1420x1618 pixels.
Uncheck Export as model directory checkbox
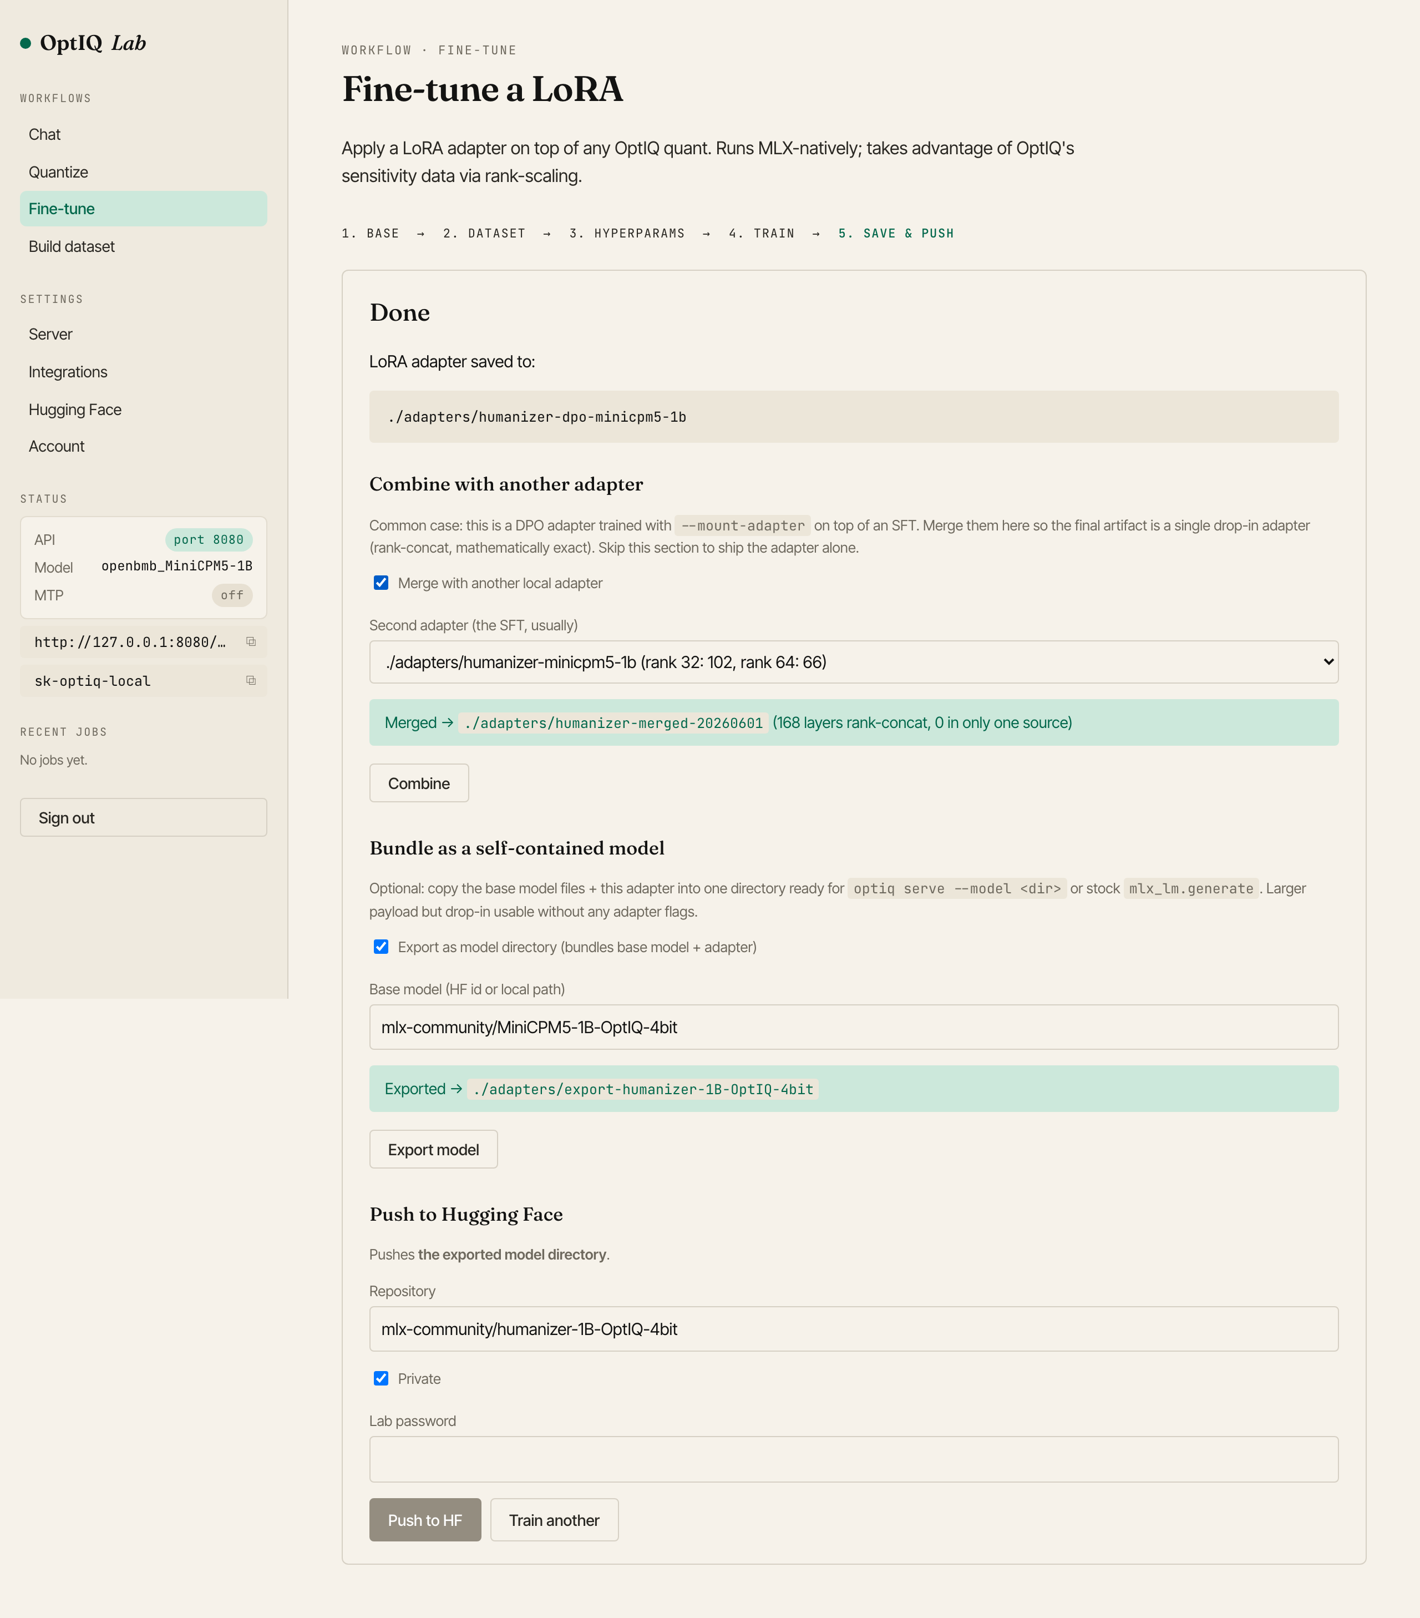(x=381, y=948)
